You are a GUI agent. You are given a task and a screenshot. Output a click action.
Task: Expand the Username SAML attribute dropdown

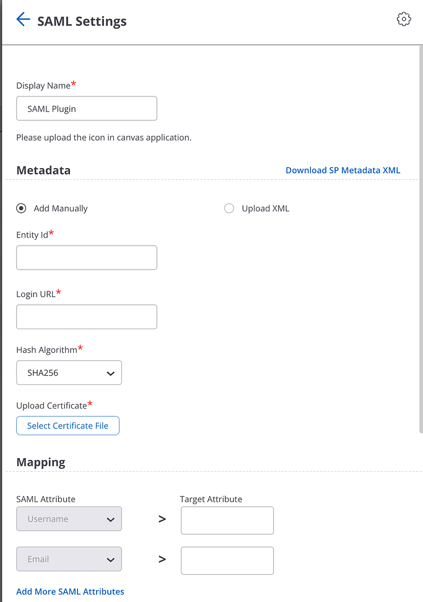click(69, 519)
